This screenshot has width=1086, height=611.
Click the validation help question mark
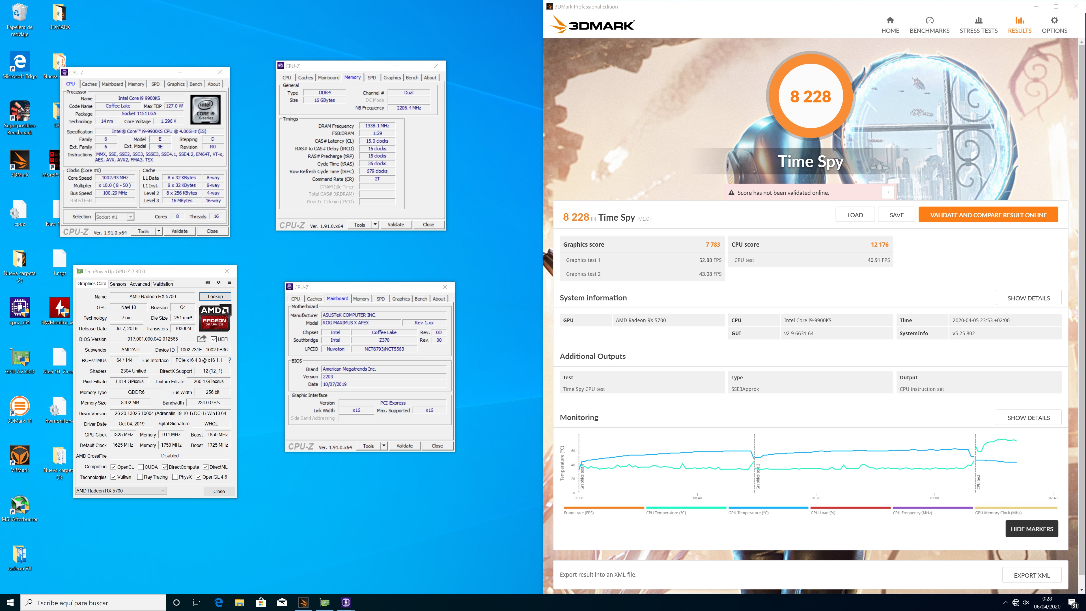tap(888, 193)
